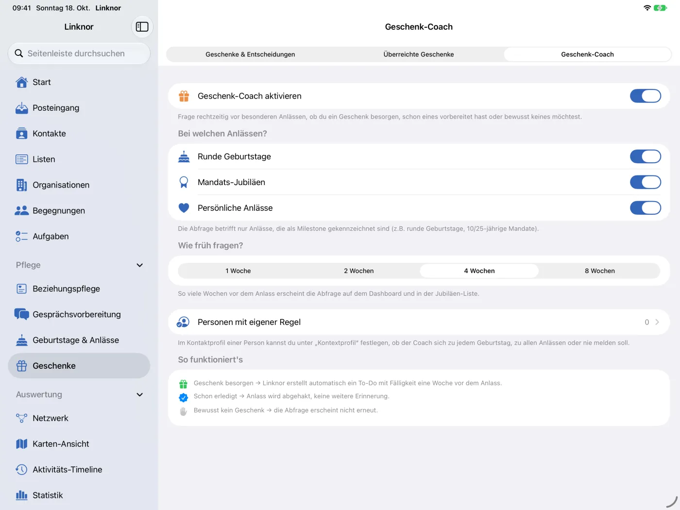Viewport: 680px width, 510px height.
Task: Select 4 Wochen segment
Action: 479,271
